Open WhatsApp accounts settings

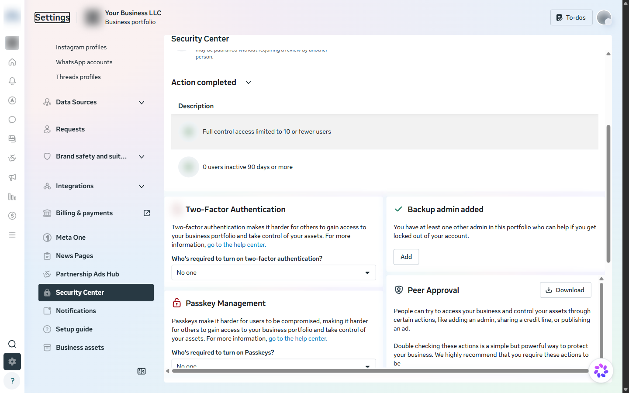(x=84, y=62)
